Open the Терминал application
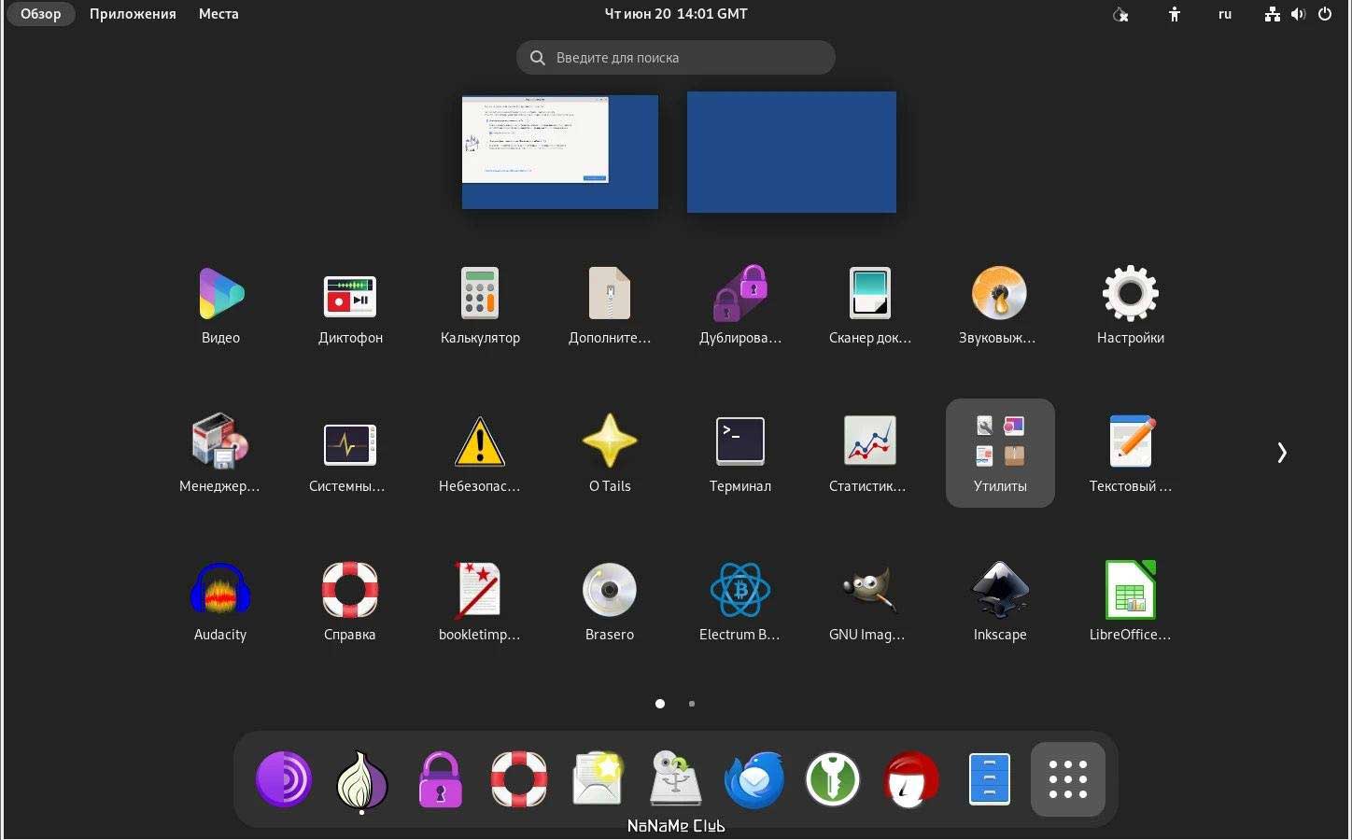 pyautogui.click(x=739, y=454)
